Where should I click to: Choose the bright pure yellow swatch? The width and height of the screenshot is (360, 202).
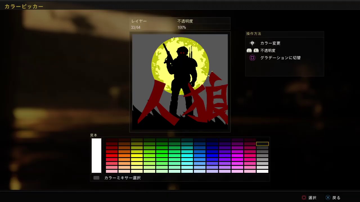(137, 155)
